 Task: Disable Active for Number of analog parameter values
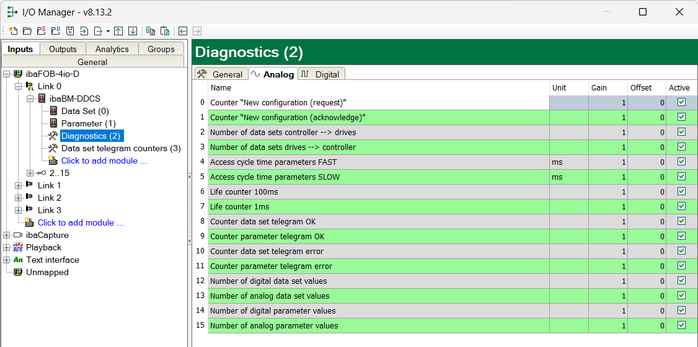click(682, 325)
